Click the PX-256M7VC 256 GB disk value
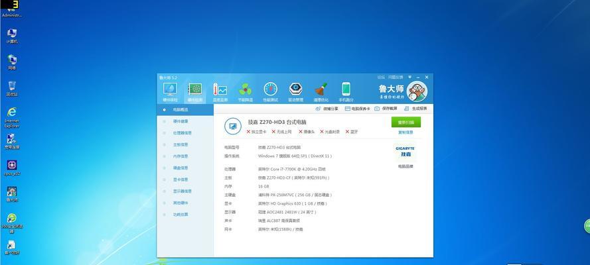Screen dimensions: 590x265 (295, 195)
